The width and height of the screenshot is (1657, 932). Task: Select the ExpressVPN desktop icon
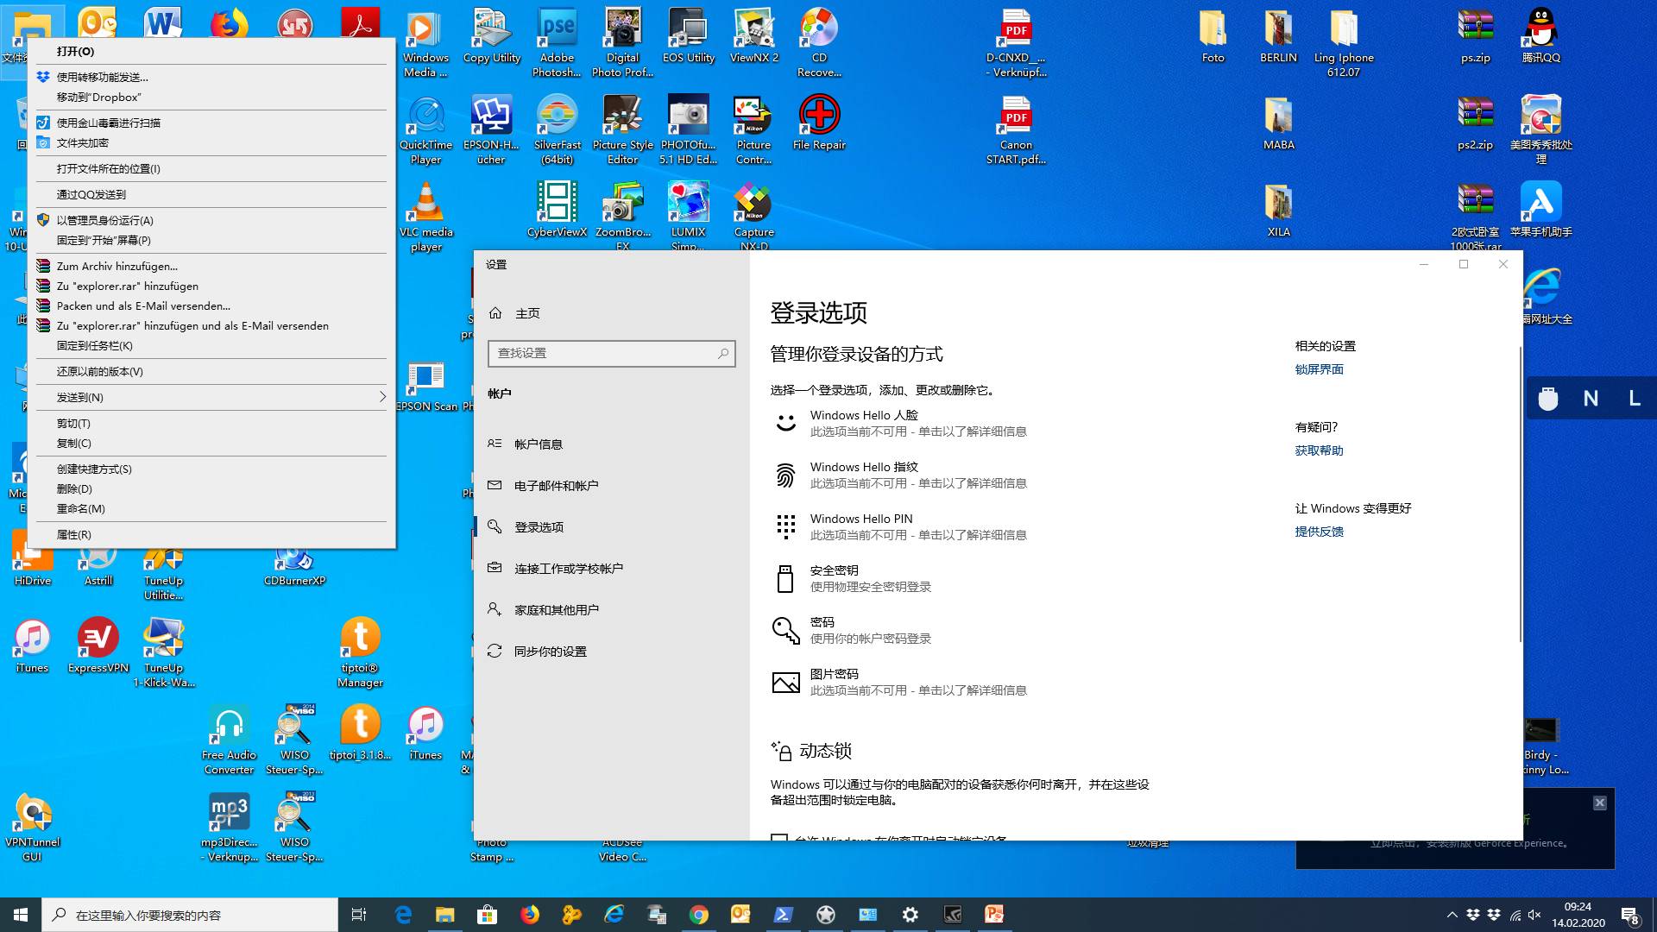click(98, 645)
